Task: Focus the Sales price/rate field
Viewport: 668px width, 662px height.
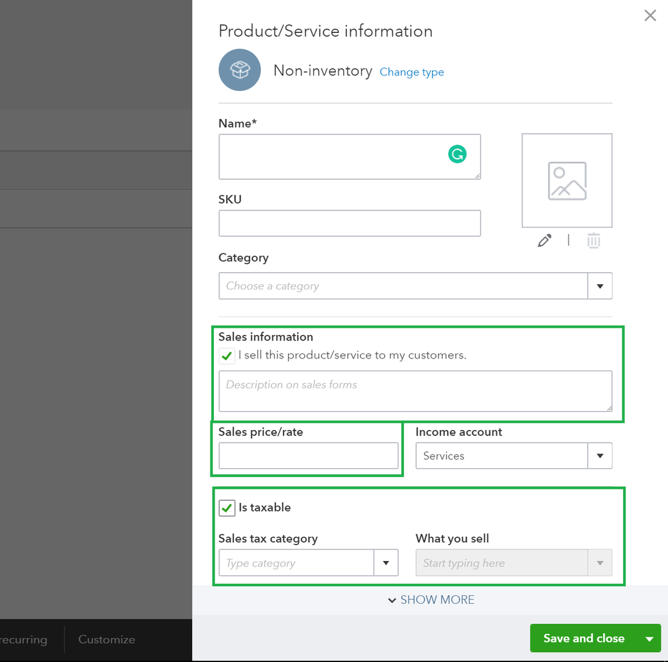Action: pyautogui.click(x=308, y=456)
